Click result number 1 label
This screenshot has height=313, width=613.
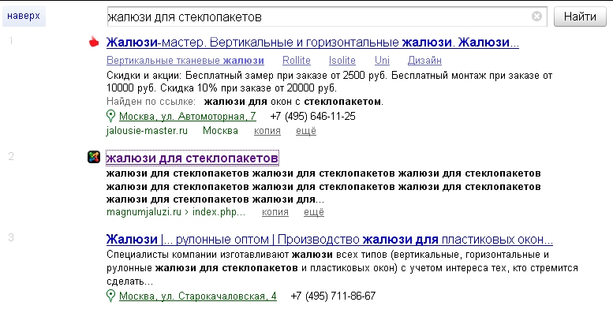11,41
